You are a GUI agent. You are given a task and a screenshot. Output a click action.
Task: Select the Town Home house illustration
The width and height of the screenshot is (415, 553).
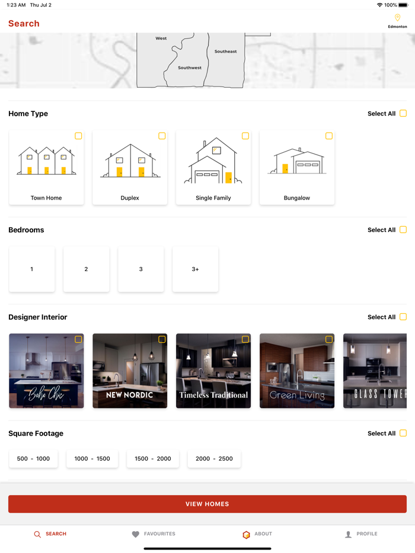(x=46, y=161)
